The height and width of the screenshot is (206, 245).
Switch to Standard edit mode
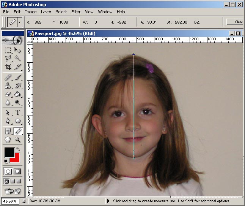click(8, 171)
